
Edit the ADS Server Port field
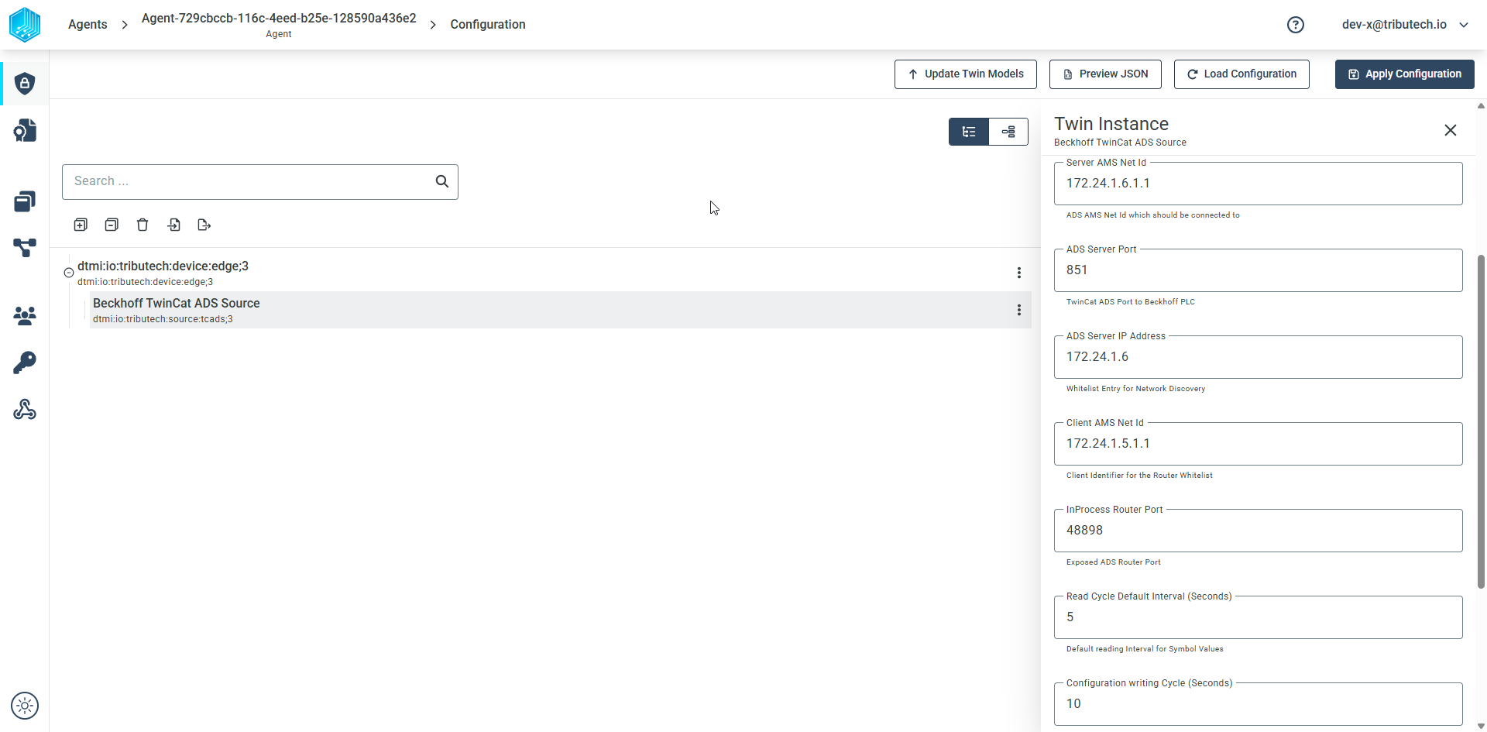[x=1259, y=270]
